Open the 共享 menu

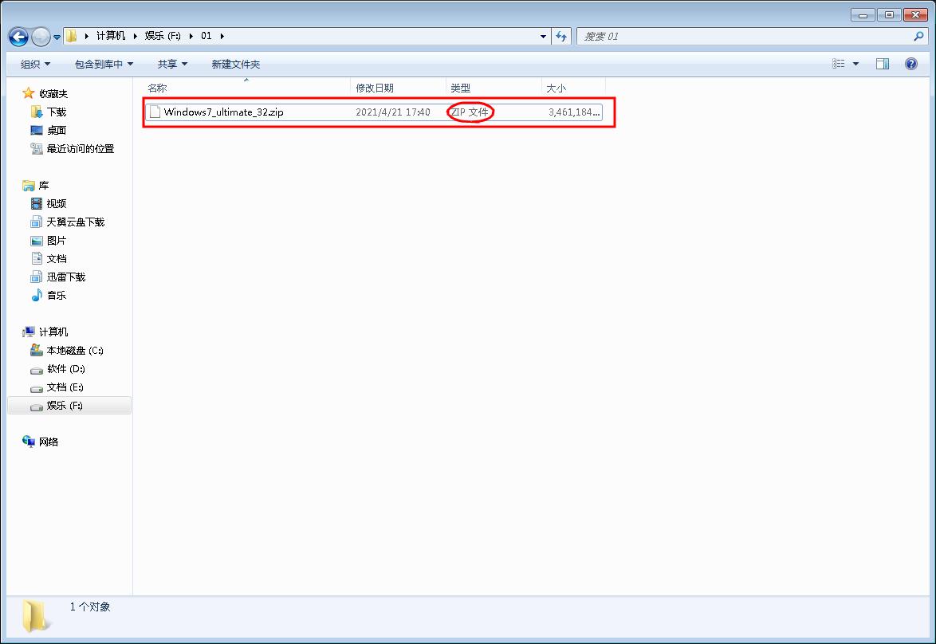[x=172, y=64]
